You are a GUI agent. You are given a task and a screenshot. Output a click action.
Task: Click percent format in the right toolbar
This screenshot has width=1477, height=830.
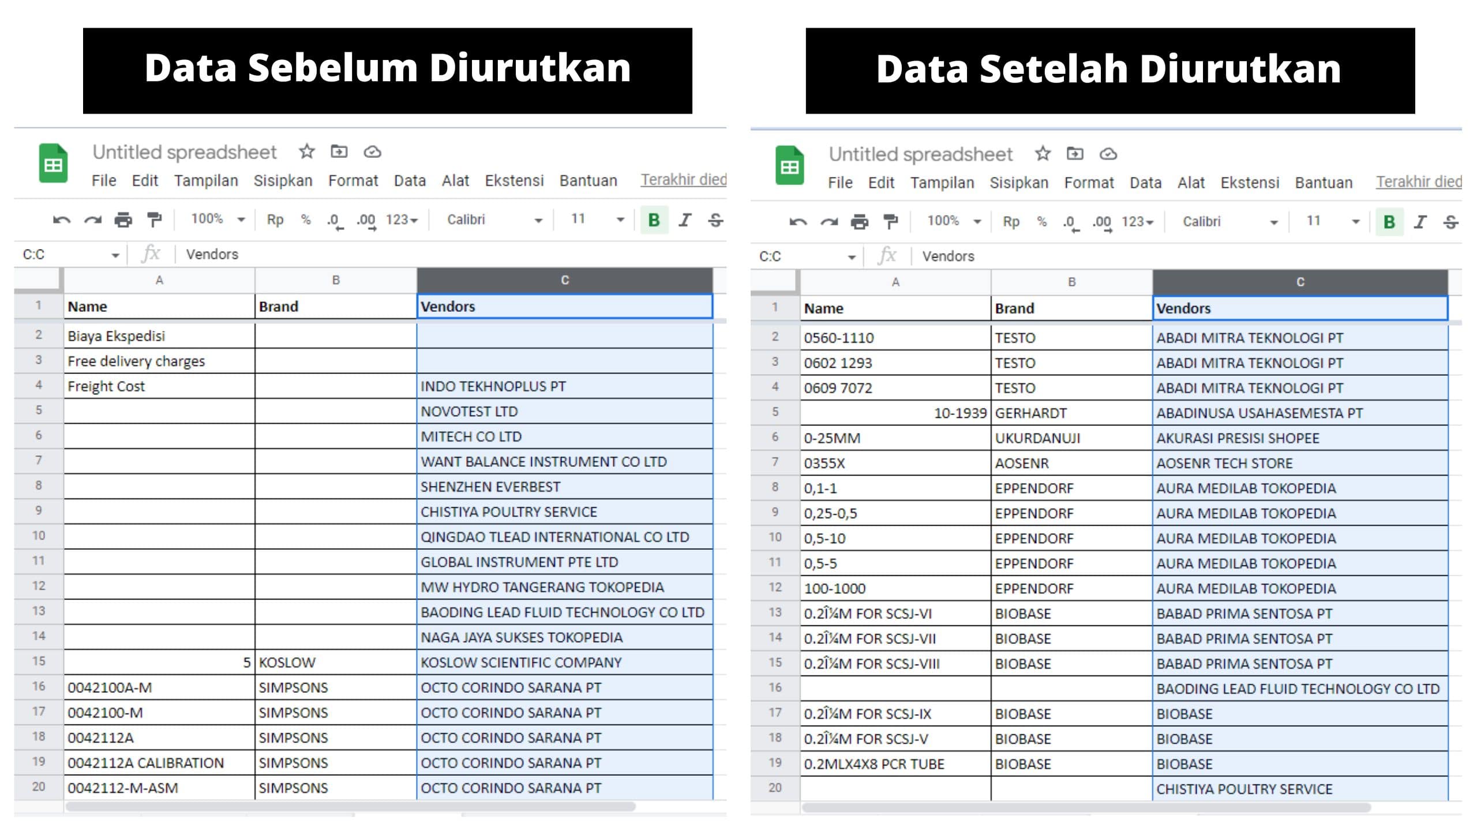coord(1042,222)
